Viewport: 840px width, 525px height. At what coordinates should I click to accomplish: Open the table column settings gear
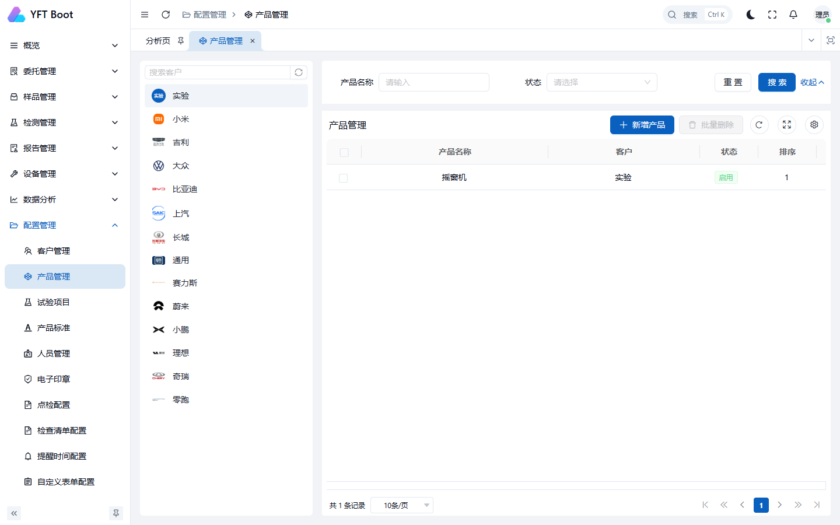pyautogui.click(x=814, y=125)
